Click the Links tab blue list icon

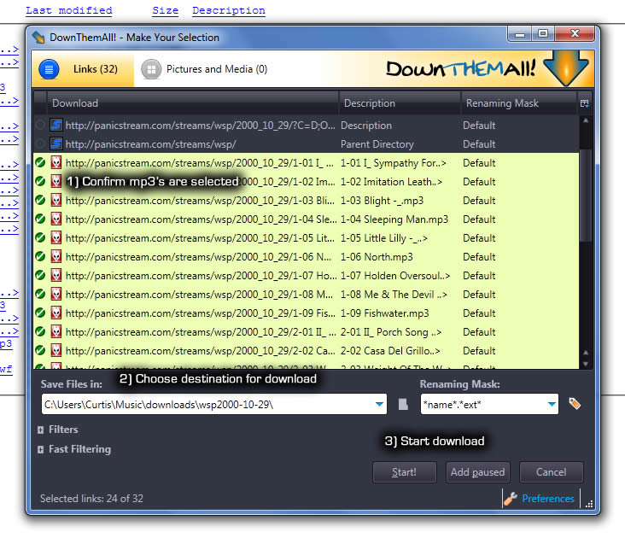coord(48,69)
